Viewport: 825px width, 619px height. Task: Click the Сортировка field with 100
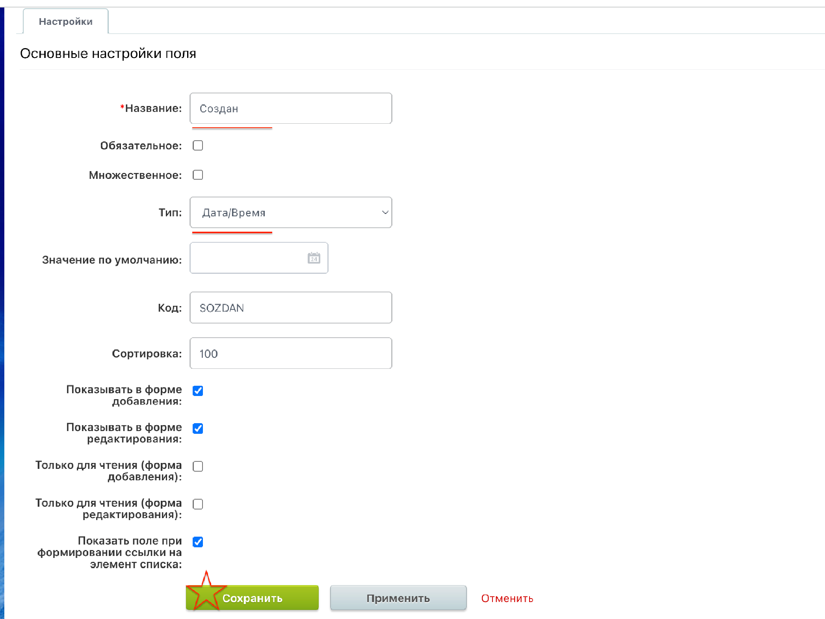(291, 353)
